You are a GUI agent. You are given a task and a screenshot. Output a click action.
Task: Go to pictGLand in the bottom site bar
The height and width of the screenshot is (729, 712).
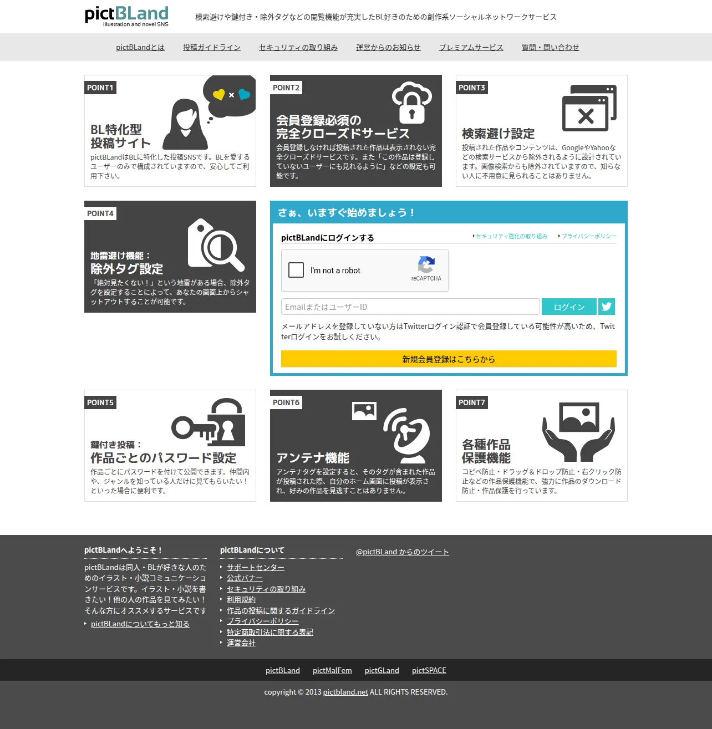[382, 670]
